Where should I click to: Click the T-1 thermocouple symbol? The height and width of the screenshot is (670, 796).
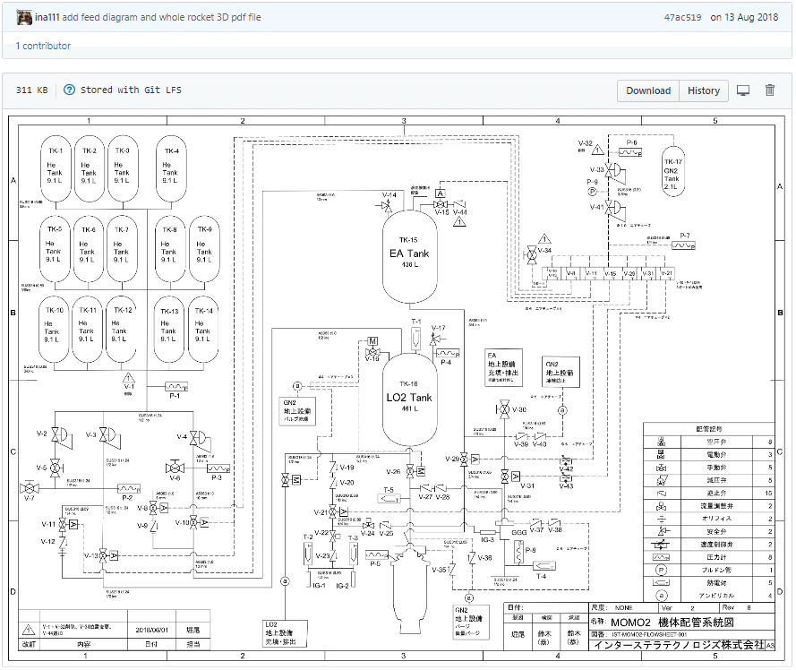pos(415,338)
